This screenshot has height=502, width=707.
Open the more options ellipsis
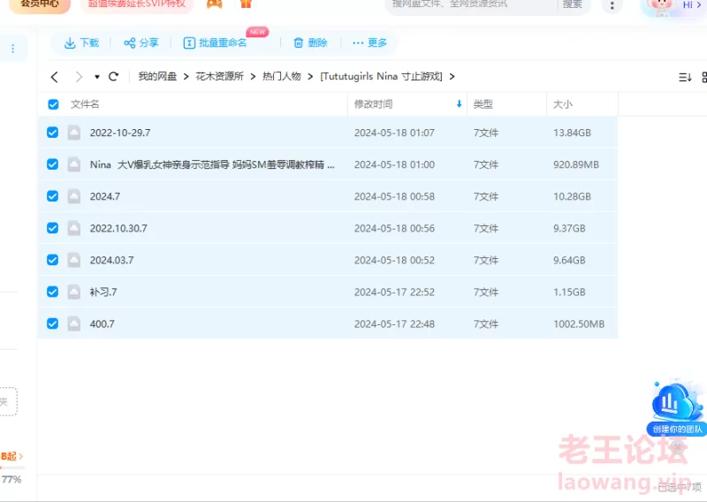click(358, 42)
